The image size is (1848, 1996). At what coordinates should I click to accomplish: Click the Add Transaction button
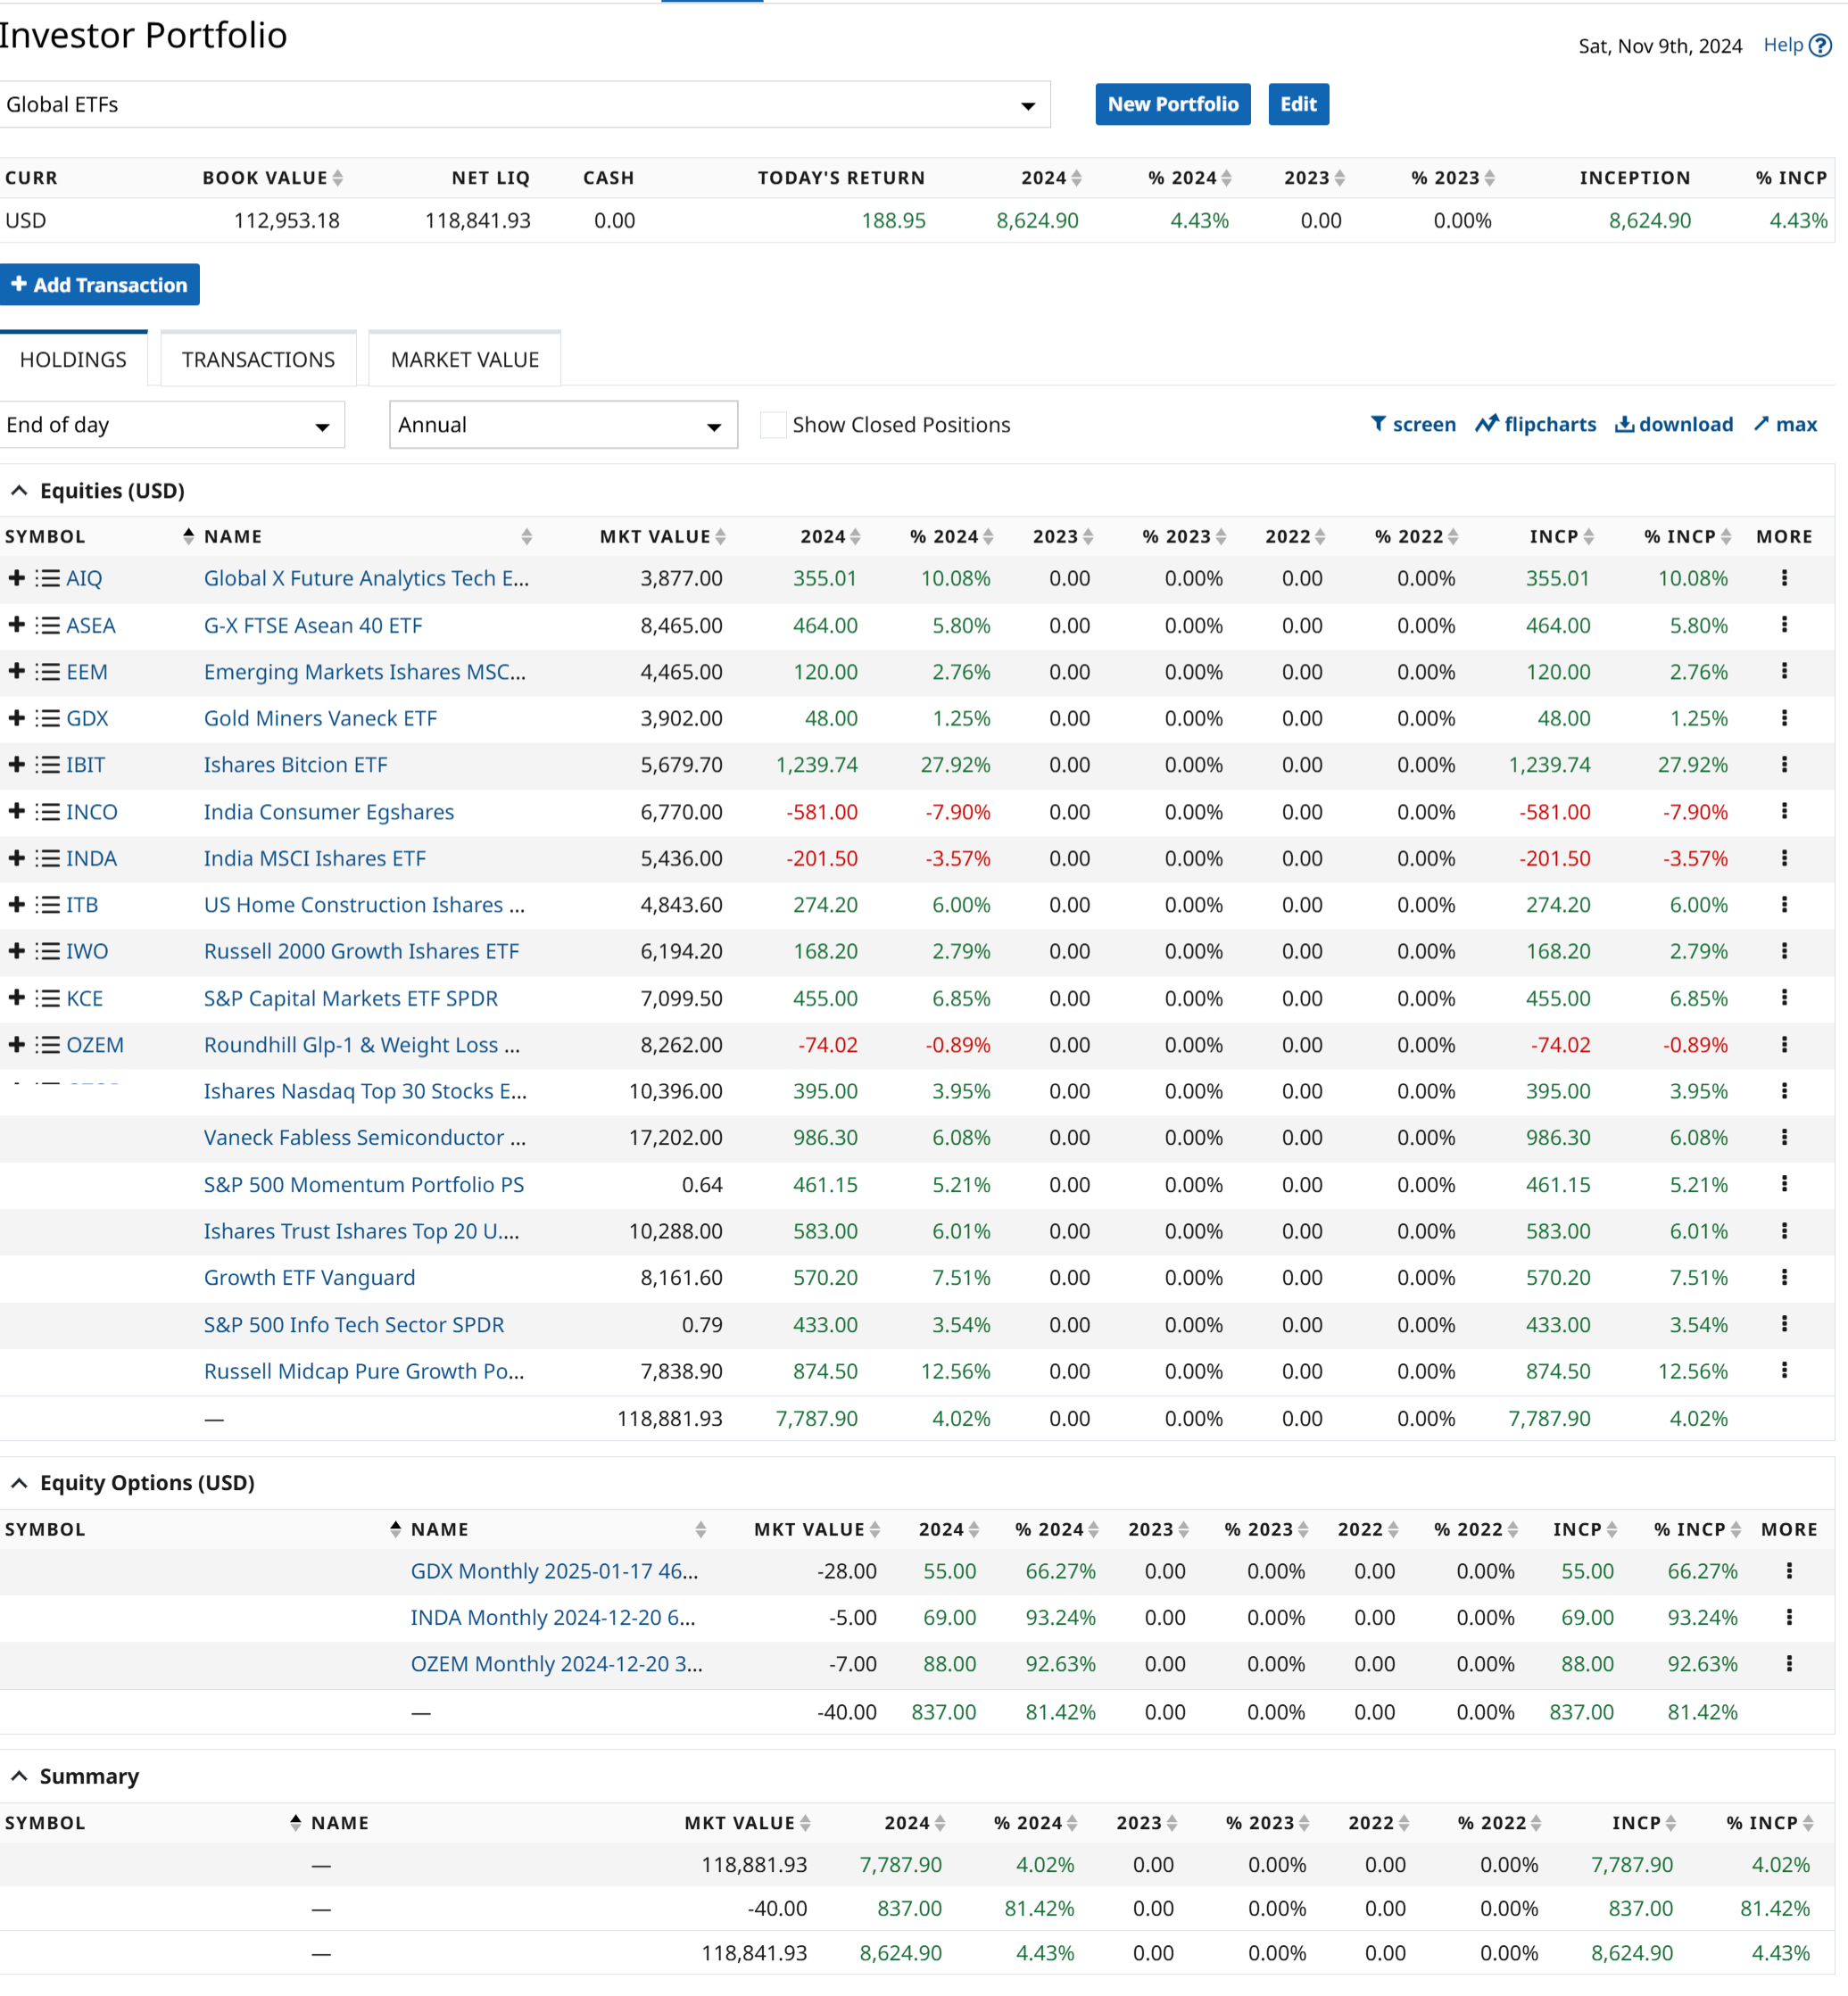pos(99,285)
